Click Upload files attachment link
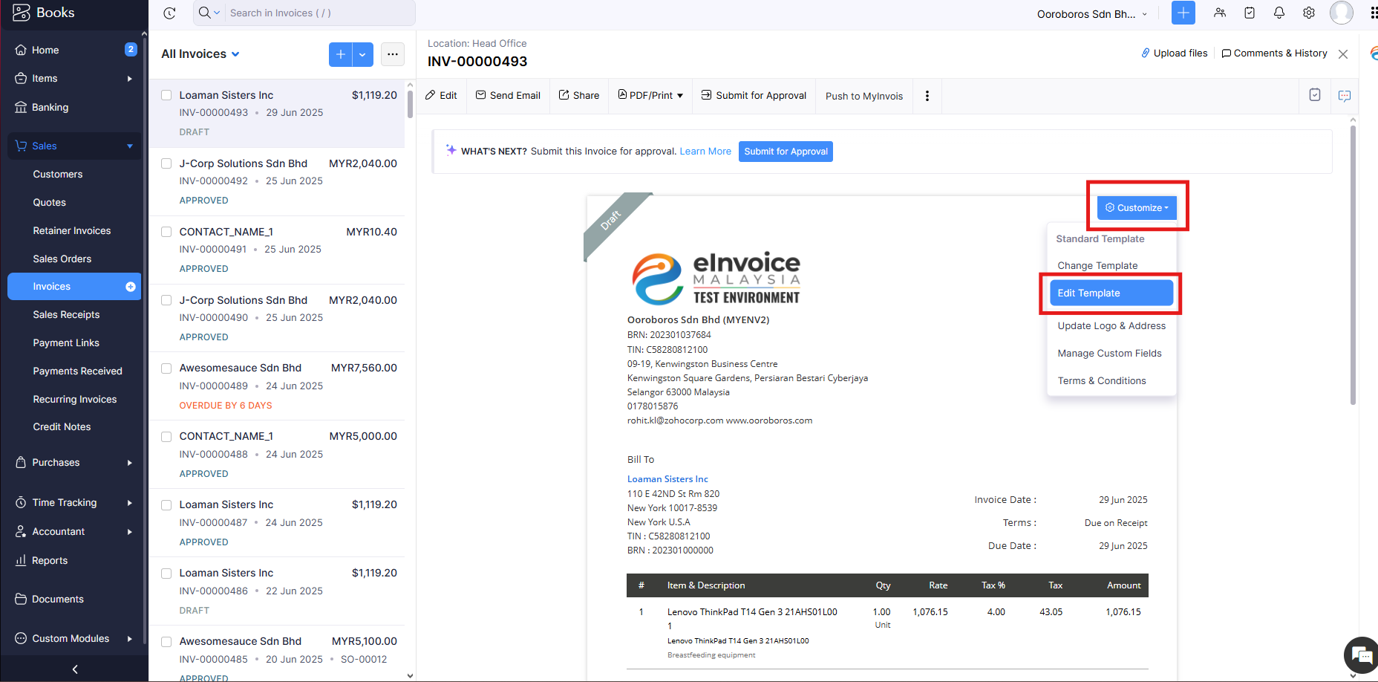The image size is (1378, 682). coord(1175,53)
